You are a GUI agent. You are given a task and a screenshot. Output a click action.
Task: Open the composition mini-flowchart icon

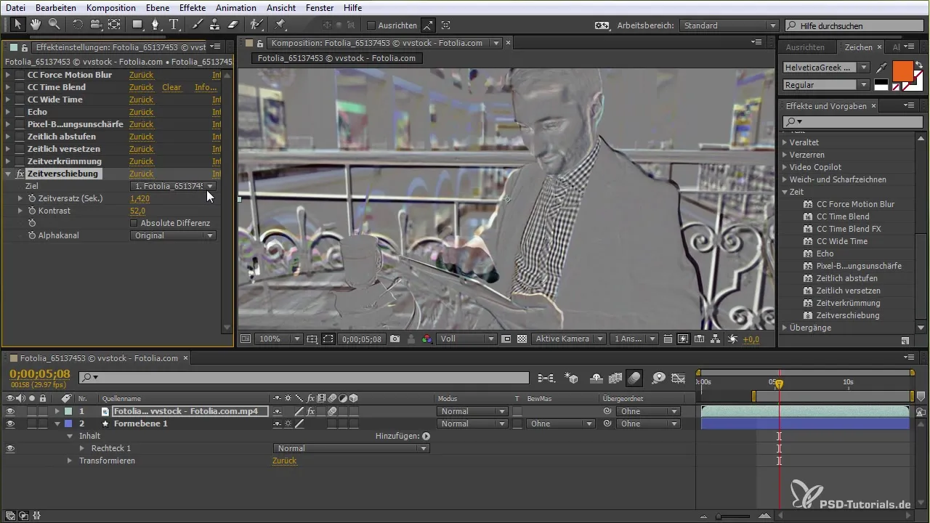(x=546, y=378)
